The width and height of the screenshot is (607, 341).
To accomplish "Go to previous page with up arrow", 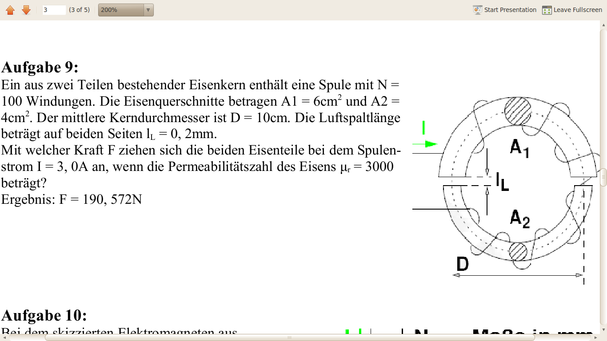I will [10, 10].
